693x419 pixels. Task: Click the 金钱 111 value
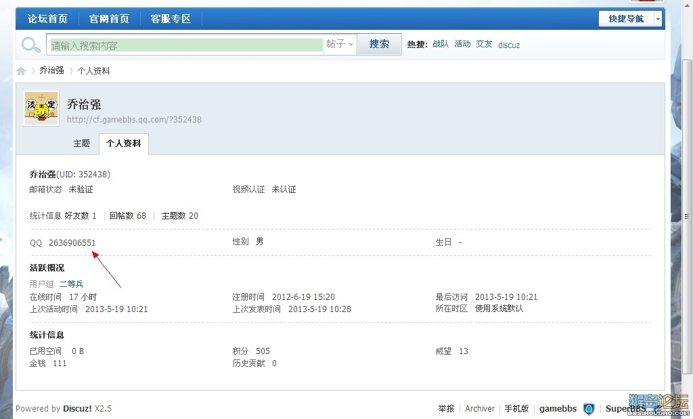[60, 363]
